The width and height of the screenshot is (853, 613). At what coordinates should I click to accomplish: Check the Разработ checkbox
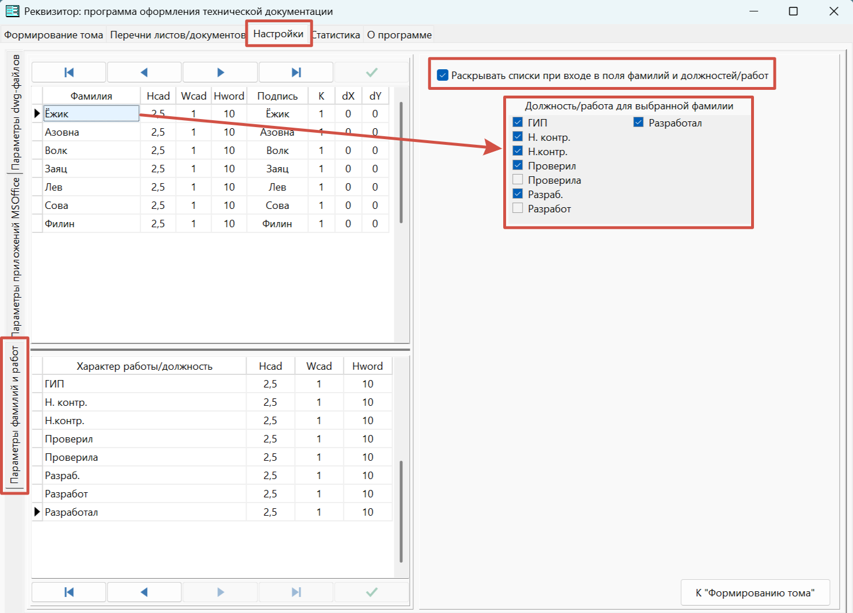click(x=518, y=208)
